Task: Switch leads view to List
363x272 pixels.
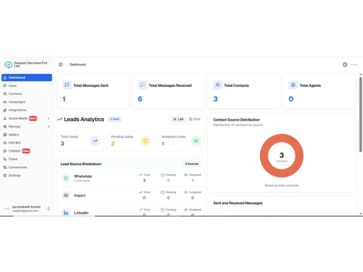Action: point(179,119)
